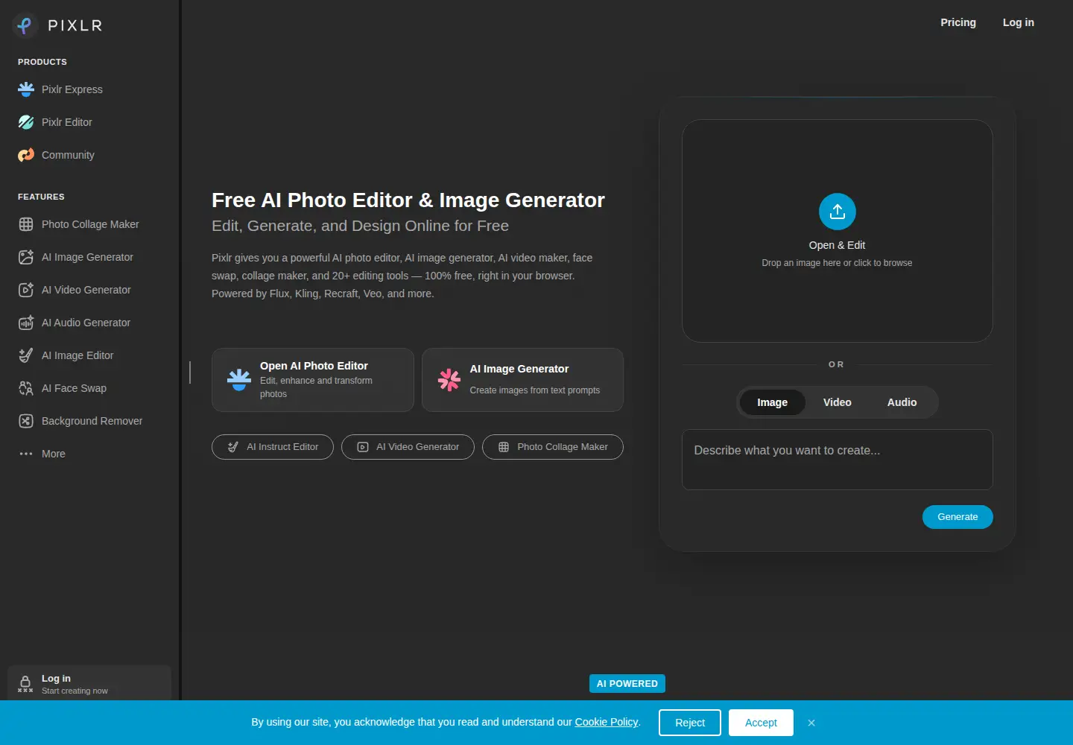This screenshot has height=745, width=1073.
Task: Click the 'Free AI Photo Editor & Image Generator' heading
Action: pyautogui.click(x=408, y=200)
